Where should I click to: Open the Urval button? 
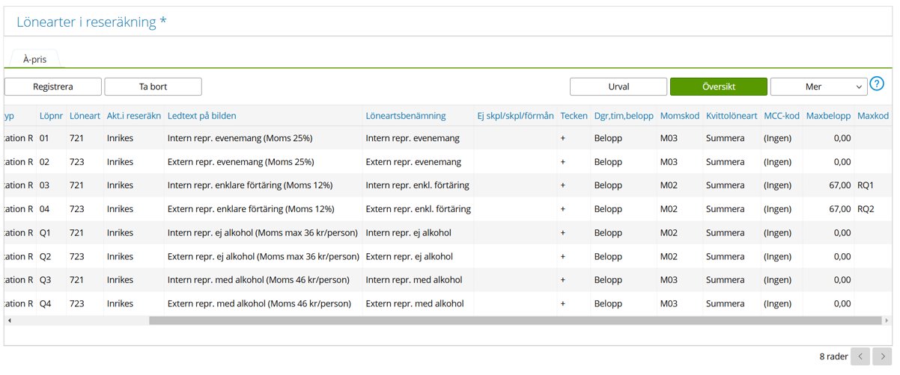click(x=618, y=87)
